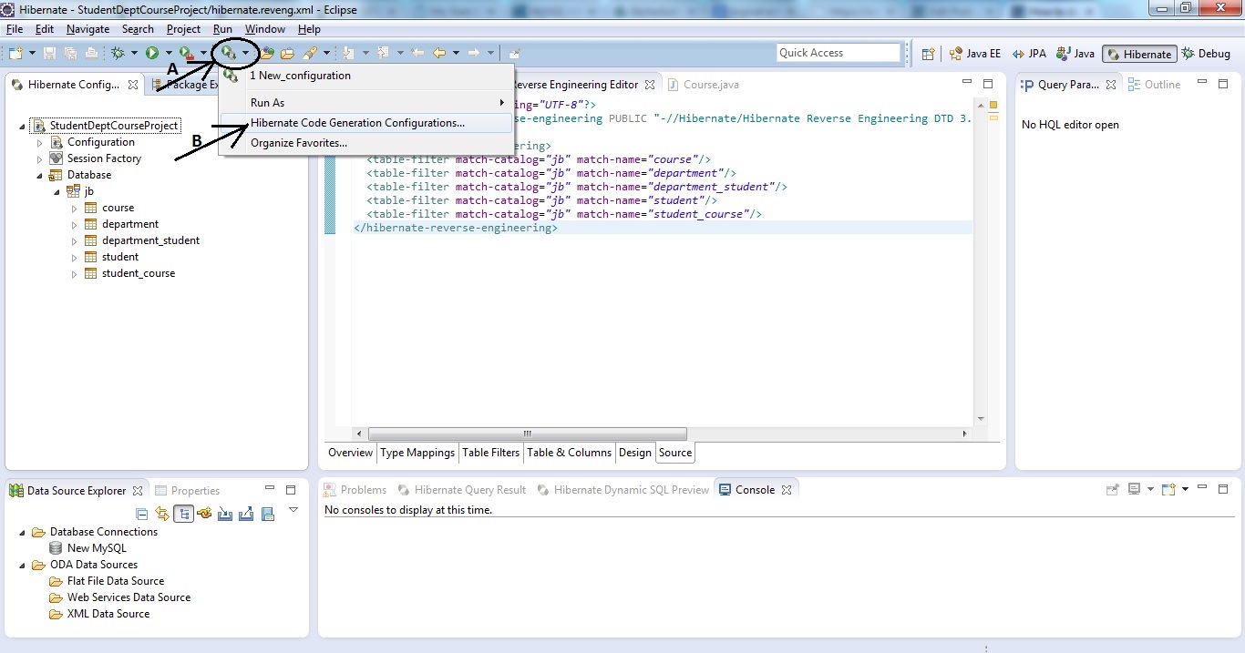Click the Export profiles icon in Data Source Explorer
1245x653 pixels.
tap(246, 514)
